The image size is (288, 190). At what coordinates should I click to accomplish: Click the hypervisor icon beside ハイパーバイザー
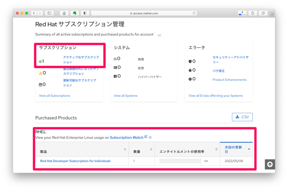115,76
